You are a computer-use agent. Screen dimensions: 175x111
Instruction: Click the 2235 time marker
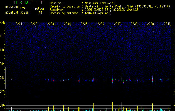84,24
